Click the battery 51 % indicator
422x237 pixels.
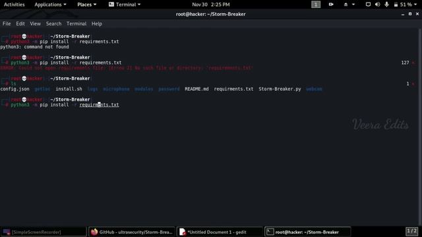(403, 5)
